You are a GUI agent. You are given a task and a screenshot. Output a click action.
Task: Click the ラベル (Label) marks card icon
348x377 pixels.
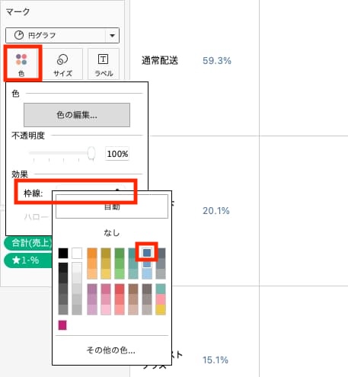tap(104, 64)
